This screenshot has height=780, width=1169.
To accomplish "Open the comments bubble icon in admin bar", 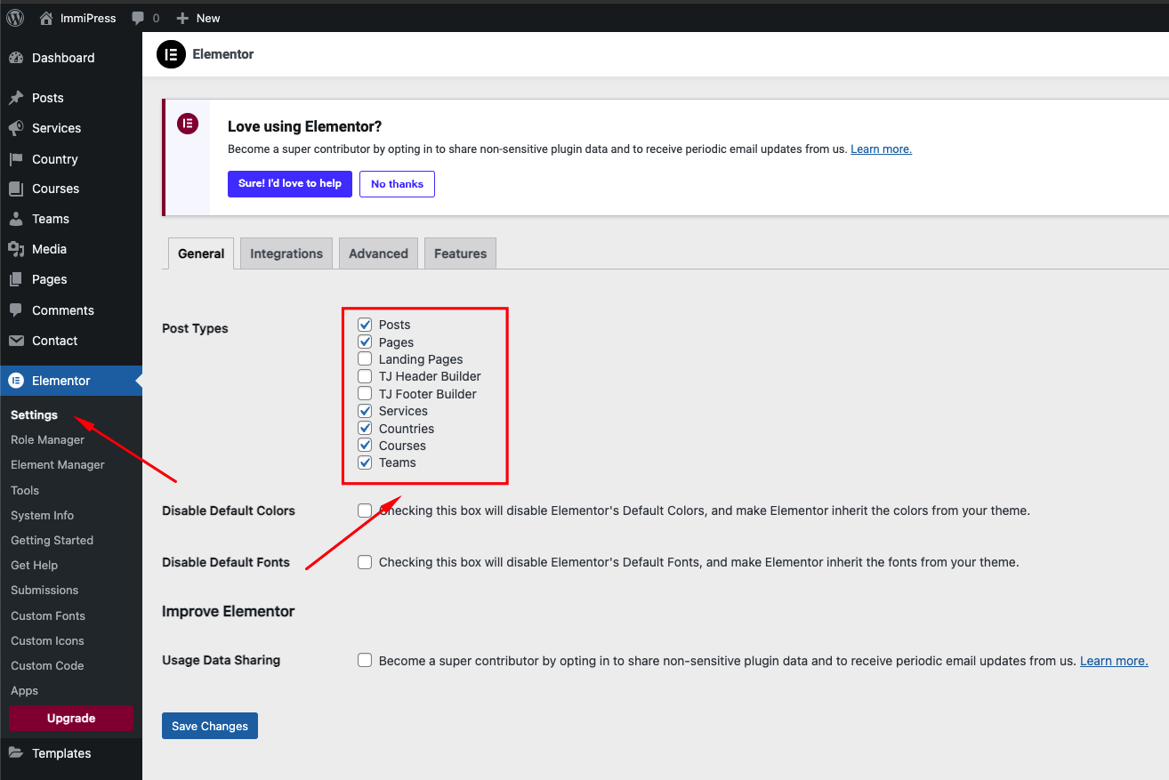I will pos(138,18).
